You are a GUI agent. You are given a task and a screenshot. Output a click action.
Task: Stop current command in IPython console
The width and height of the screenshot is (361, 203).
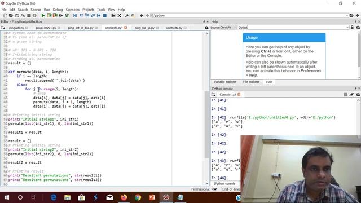[346, 95]
